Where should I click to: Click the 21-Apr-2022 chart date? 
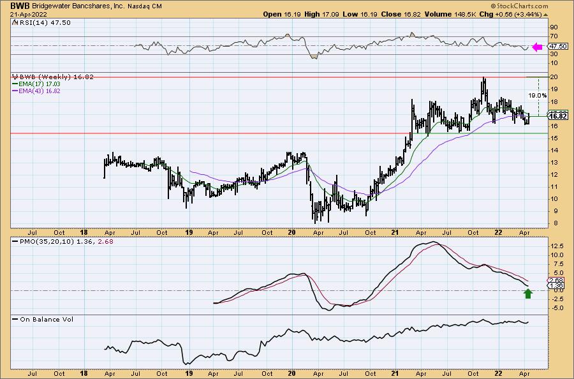[x=29, y=15]
